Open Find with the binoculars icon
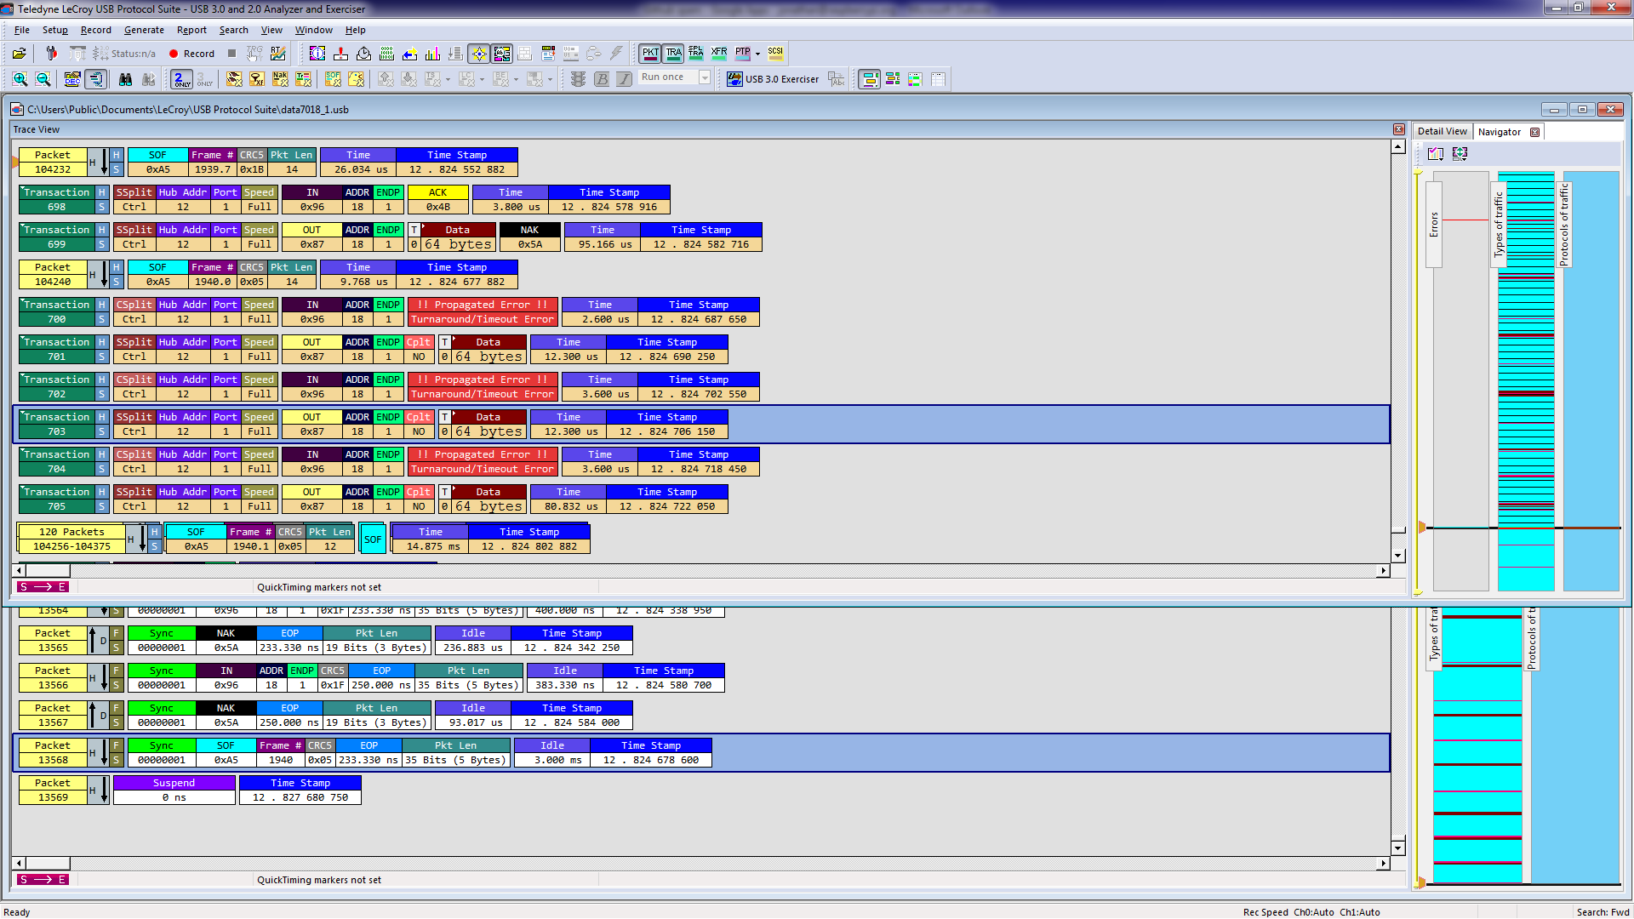Screen dimensions: 1634x919 tap(125, 79)
